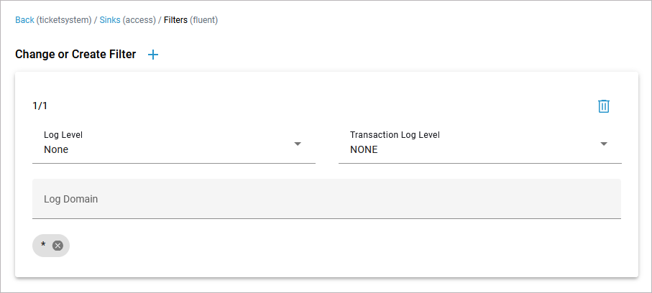Select the Log Level value "None"
The height and width of the screenshot is (293, 652).
(x=56, y=150)
